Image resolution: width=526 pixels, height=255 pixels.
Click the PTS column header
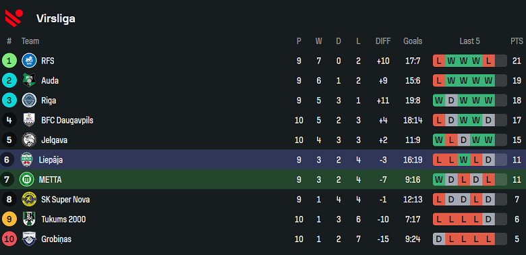[517, 41]
